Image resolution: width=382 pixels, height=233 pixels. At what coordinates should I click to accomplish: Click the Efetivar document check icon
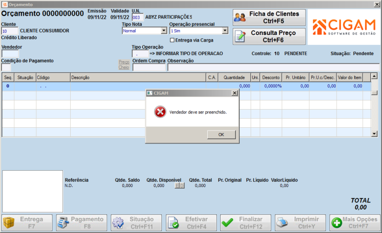(173, 222)
